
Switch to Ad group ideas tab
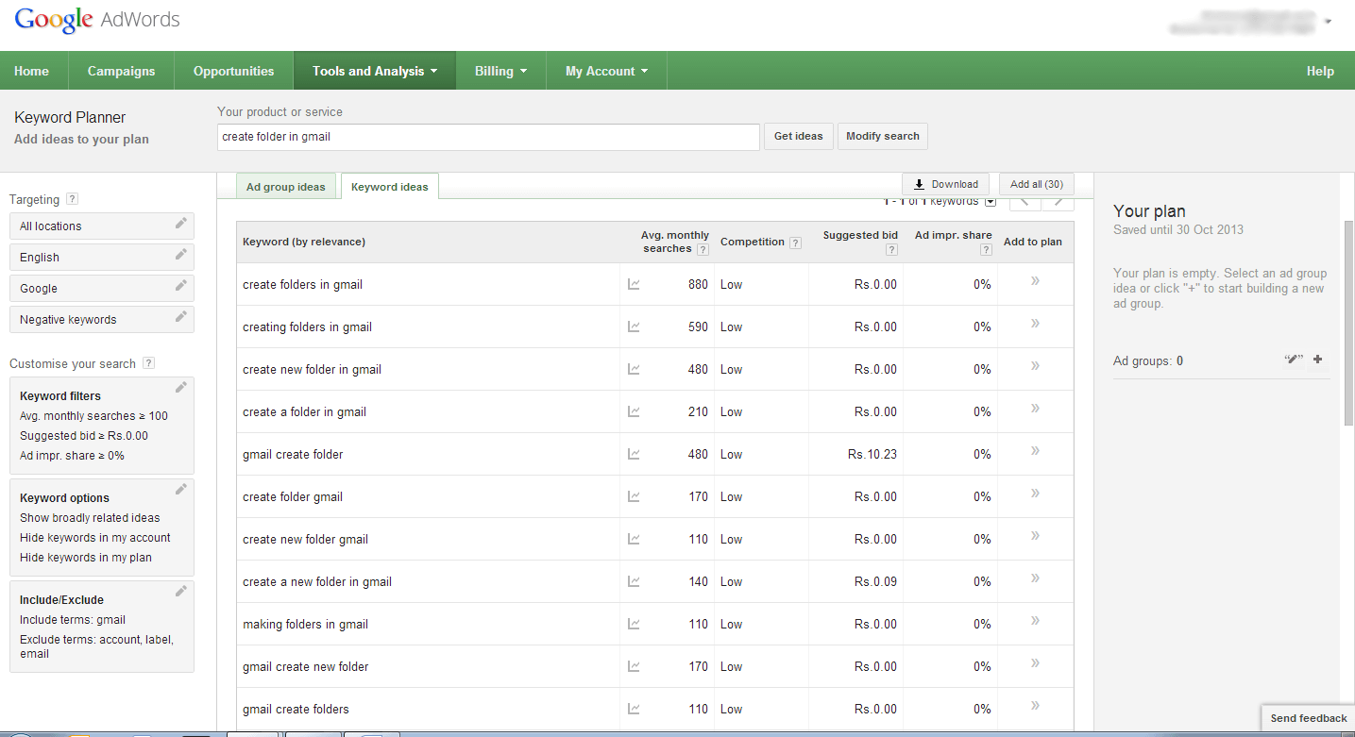285,187
